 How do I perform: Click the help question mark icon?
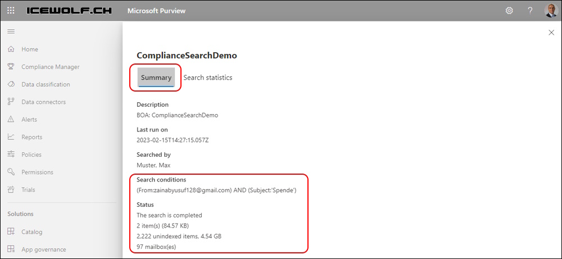point(530,10)
